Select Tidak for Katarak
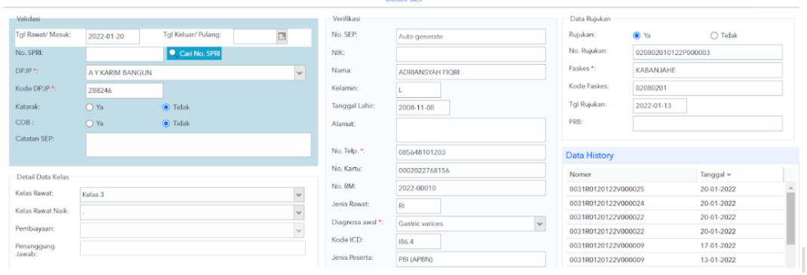The width and height of the screenshot is (807, 275). 166,108
